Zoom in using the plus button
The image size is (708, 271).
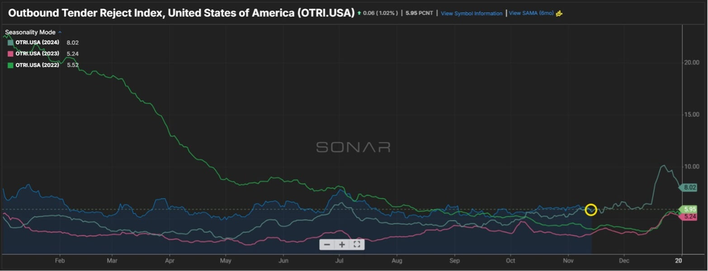[342, 244]
